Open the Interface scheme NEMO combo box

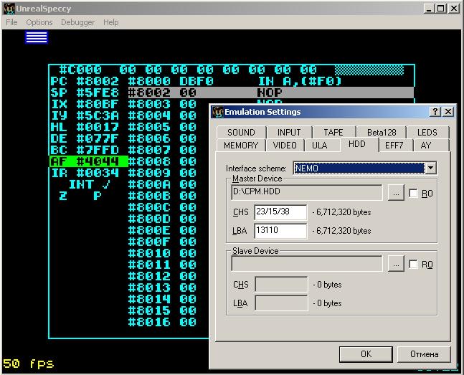click(359, 168)
